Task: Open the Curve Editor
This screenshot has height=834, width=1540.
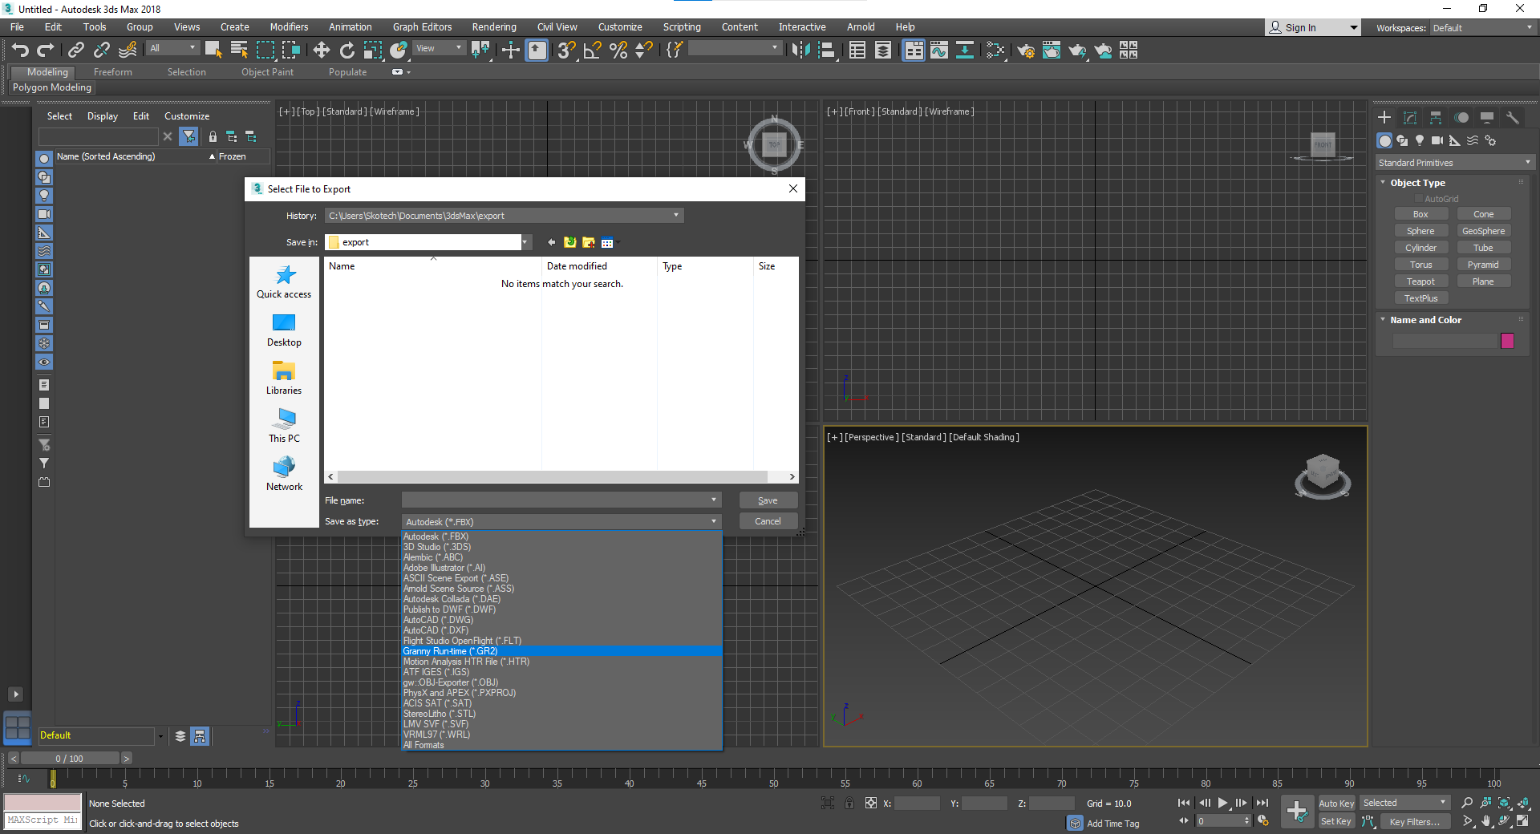Action: pyautogui.click(x=939, y=51)
